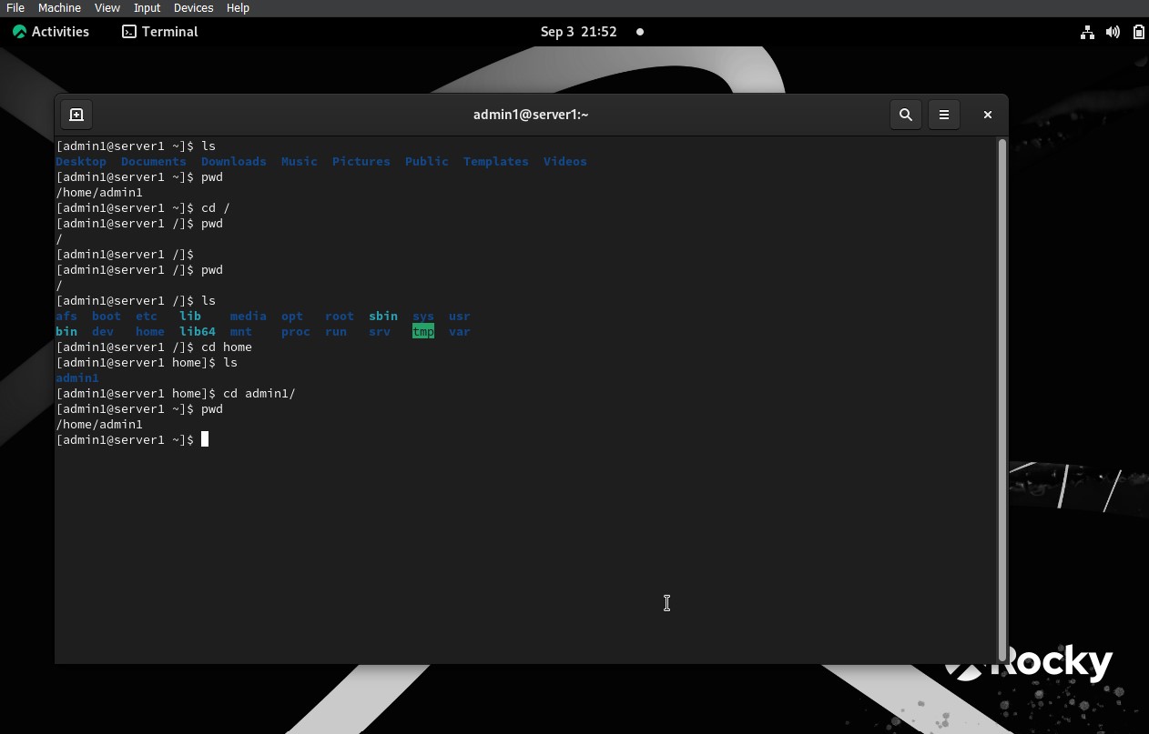
Task: Open the File menu
Action: [x=15, y=7]
